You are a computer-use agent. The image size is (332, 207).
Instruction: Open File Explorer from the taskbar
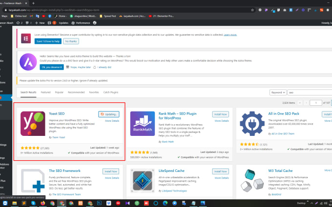[15, 203]
